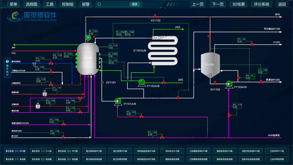Click the P1103A/B pump symbol

click(x=229, y=84)
